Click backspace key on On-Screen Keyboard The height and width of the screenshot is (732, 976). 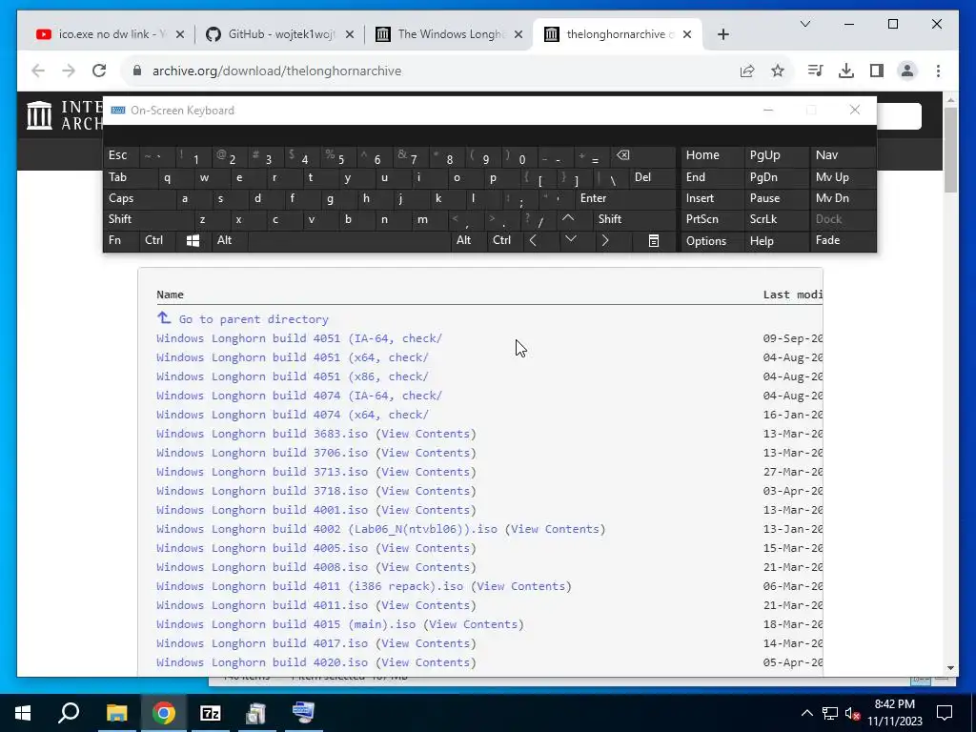coord(644,155)
